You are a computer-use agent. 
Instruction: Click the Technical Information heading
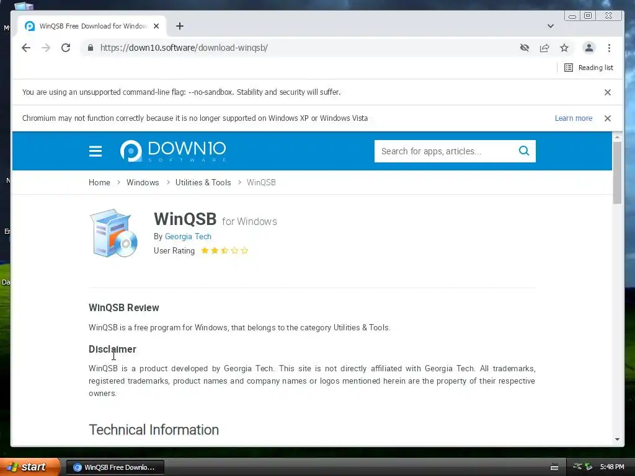[x=154, y=430]
